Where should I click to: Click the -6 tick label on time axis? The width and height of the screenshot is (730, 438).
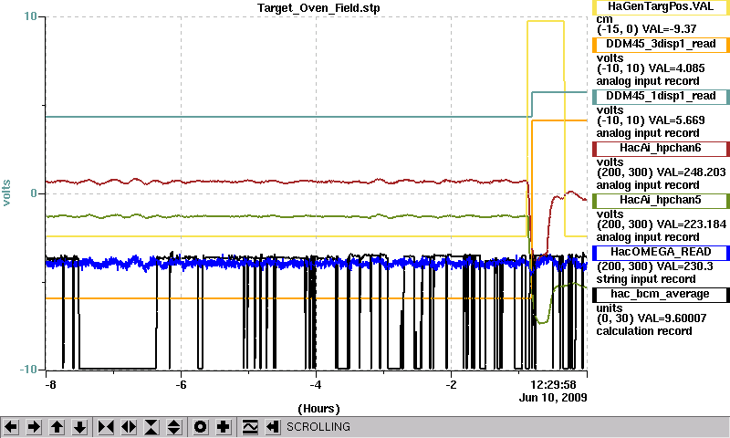point(181,385)
